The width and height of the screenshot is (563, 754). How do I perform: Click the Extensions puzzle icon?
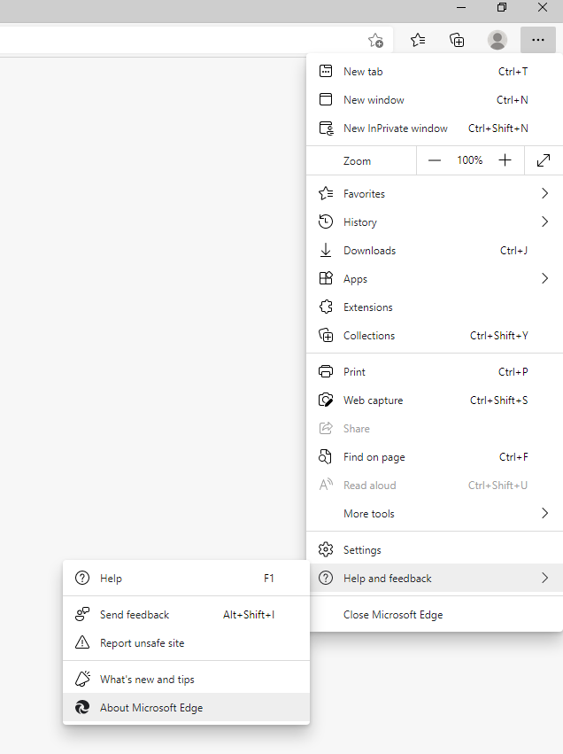pyautogui.click(x=326, y=307)
